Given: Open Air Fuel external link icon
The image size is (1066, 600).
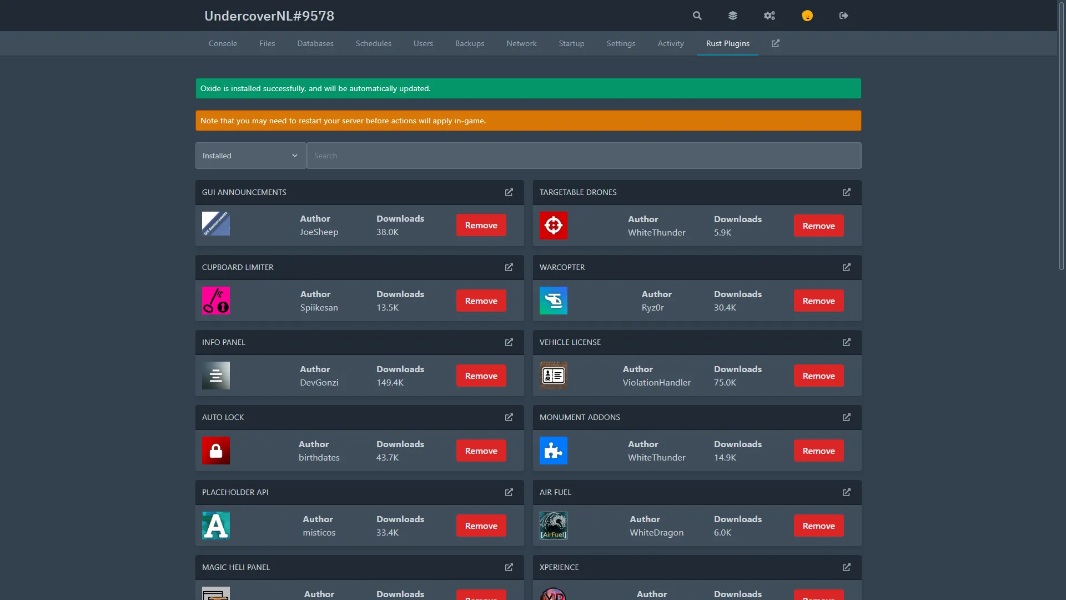Looking at the screenshot, I should point(847,492).
